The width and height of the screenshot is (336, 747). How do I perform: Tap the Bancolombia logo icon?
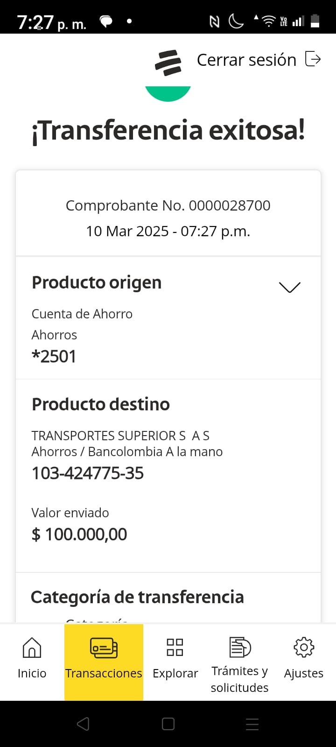click(x=168, y=63)
